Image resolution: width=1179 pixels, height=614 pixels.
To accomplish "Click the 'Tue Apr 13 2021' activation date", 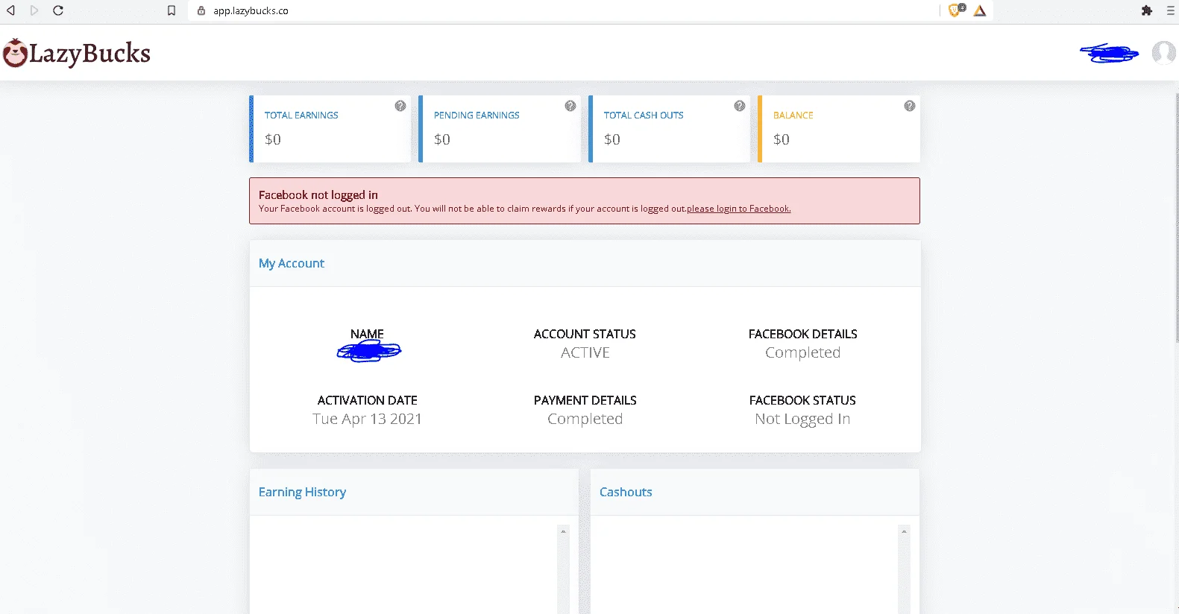I will click(x=367, y=419).
